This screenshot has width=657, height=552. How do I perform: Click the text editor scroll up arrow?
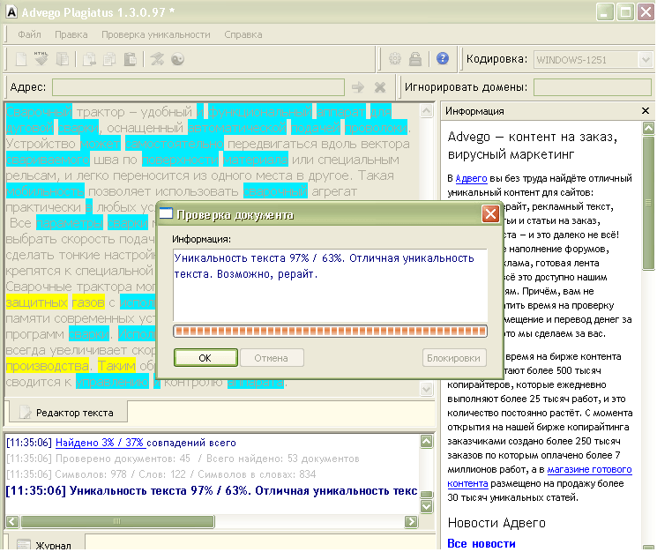pos(427,110)
